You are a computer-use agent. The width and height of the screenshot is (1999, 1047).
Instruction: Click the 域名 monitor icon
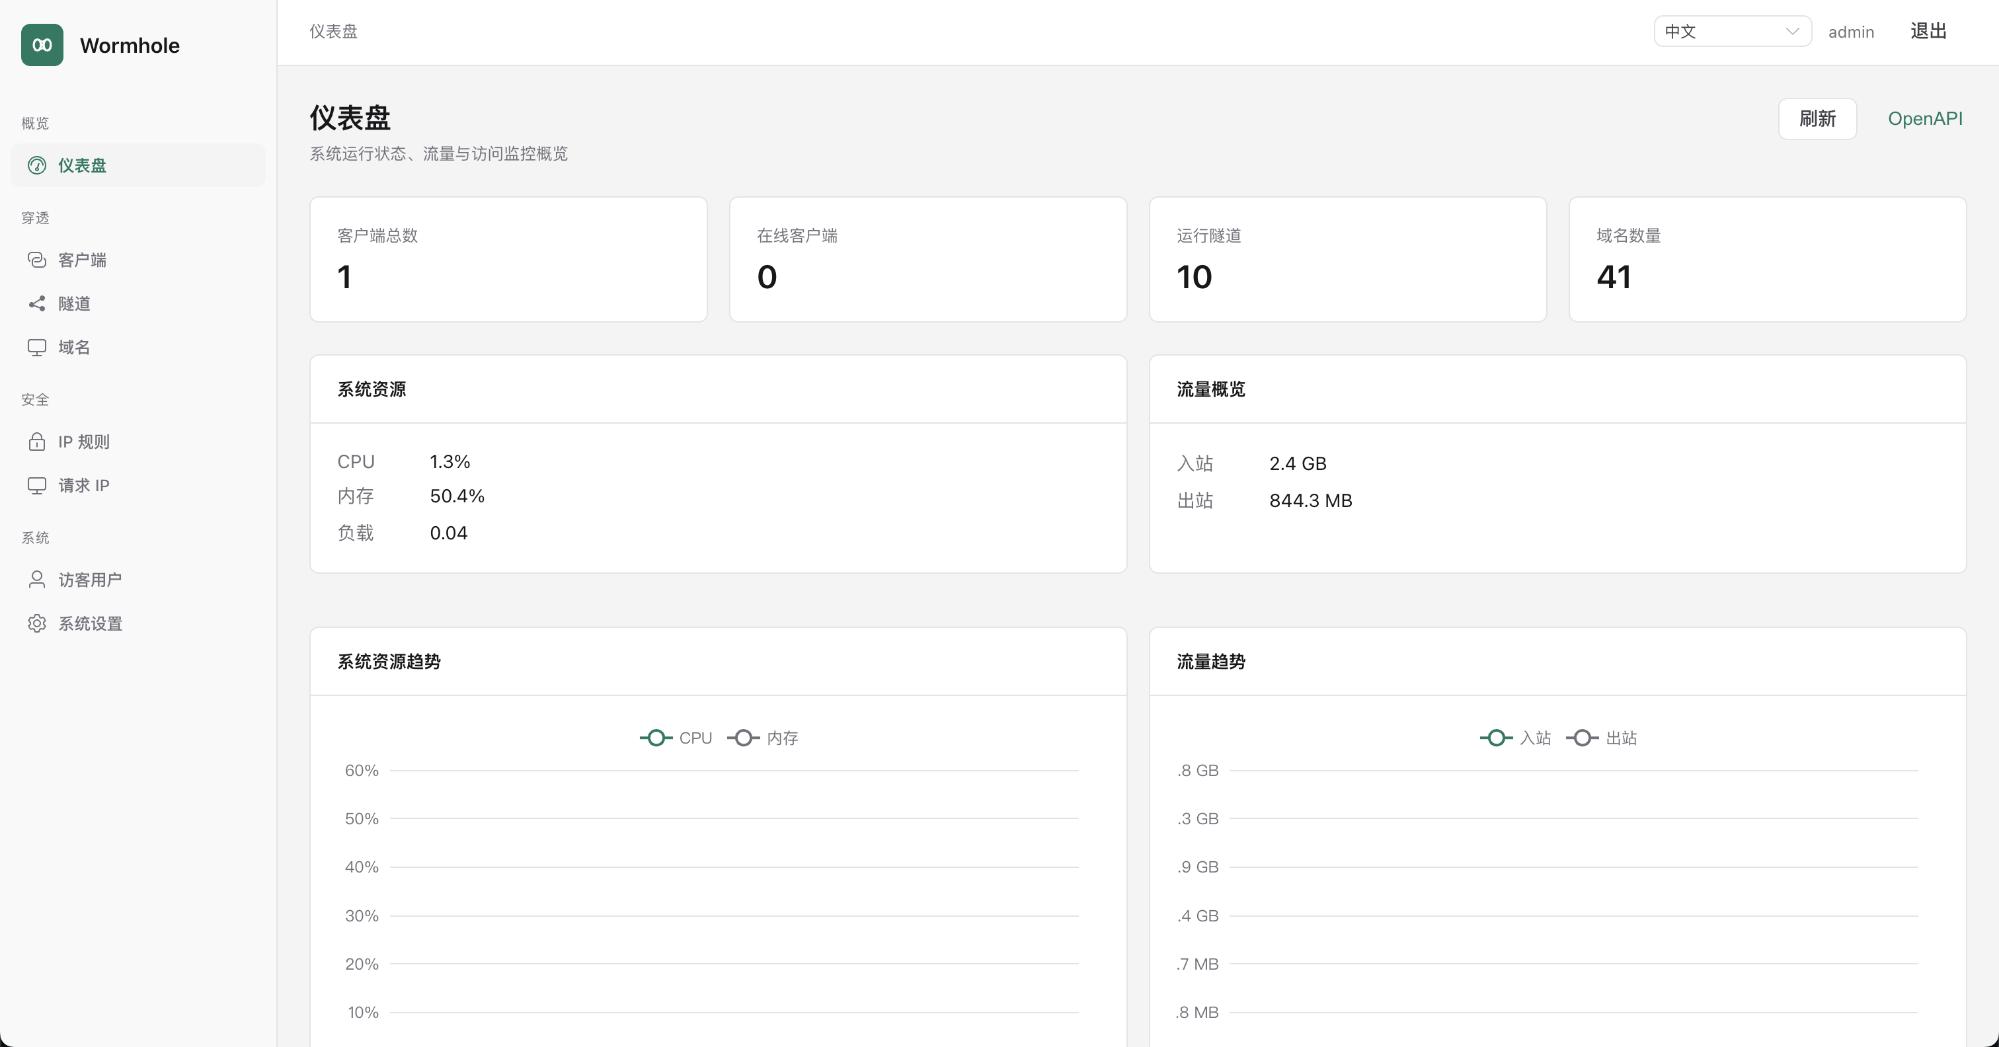click(36, 347)
